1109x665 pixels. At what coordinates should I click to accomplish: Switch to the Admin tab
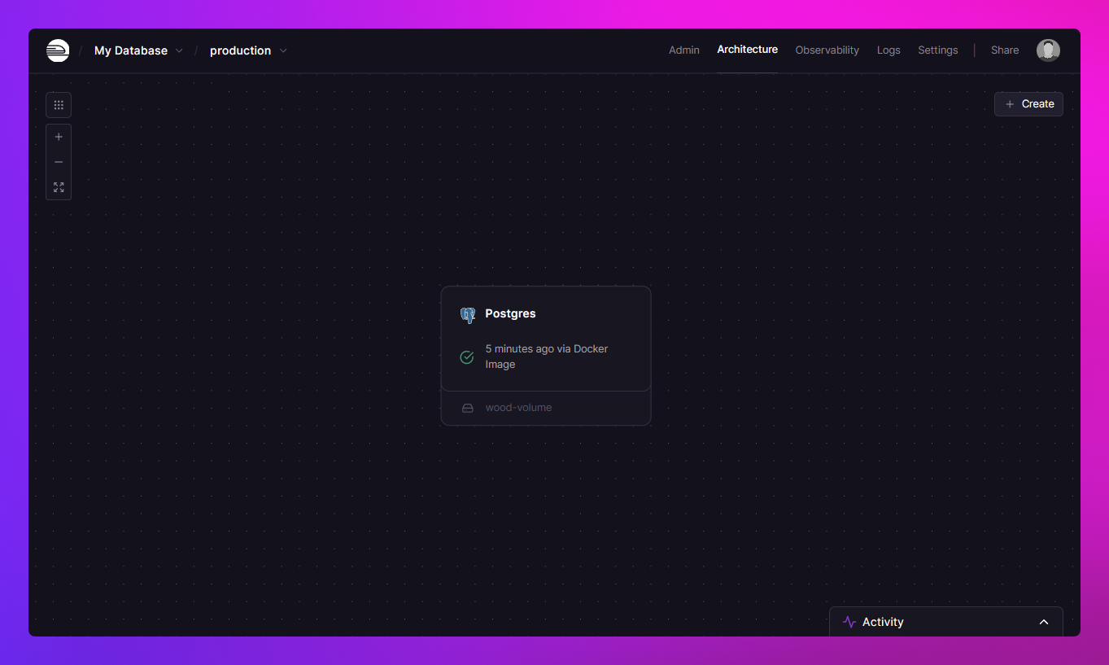pos(684,50)
